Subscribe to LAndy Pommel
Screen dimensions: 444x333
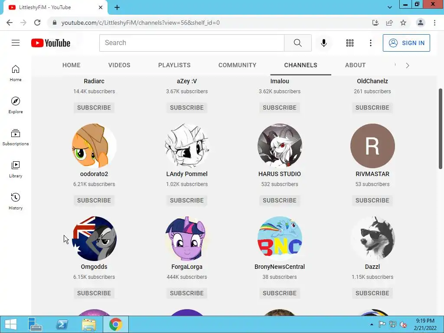click(x=187, y=200)
